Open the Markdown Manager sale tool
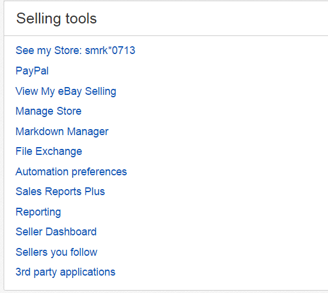 tap(62, 131)
